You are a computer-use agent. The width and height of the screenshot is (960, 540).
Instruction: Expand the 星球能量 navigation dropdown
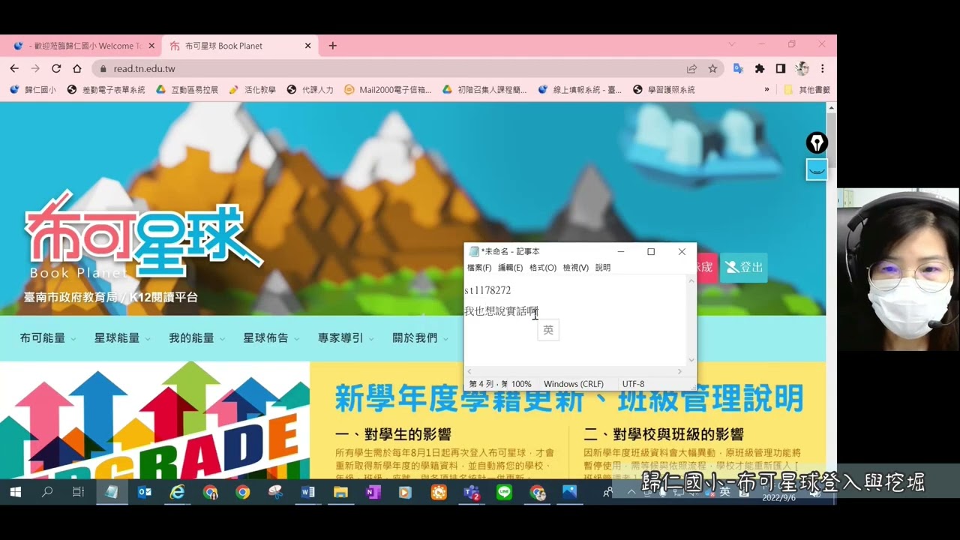pyautogui.click(x=122, y=338)
